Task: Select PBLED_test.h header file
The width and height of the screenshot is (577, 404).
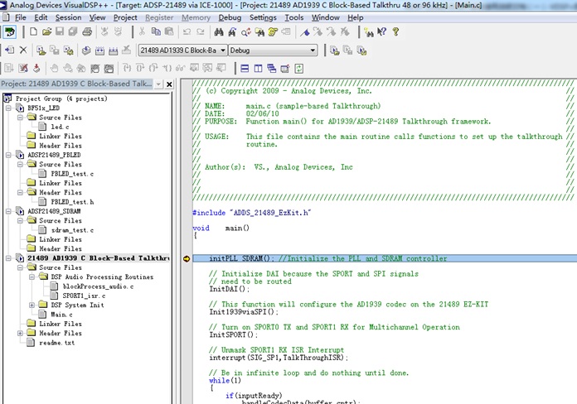Action: [72, 202]
